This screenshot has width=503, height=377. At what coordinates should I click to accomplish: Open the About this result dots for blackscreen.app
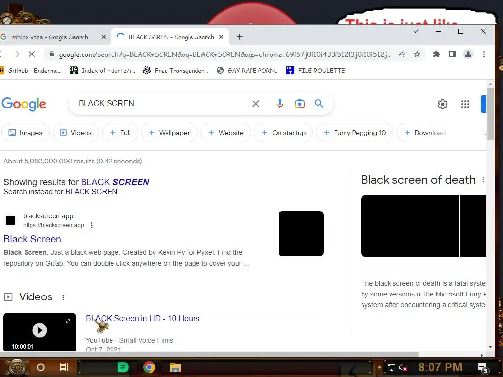[x=92, y=225]
